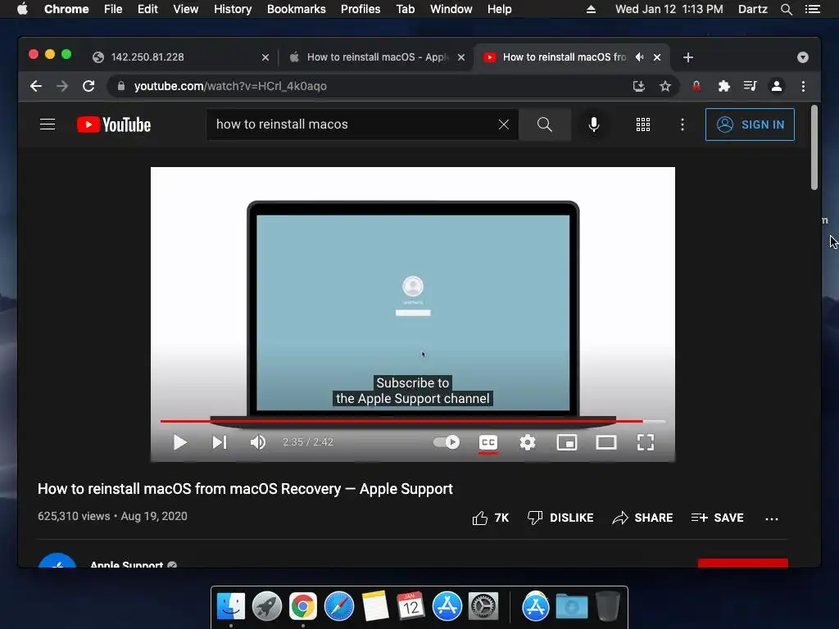Open the red extension icon
Image resolution: width=839 pixels, height=629 pixels.
pos(696,86)
